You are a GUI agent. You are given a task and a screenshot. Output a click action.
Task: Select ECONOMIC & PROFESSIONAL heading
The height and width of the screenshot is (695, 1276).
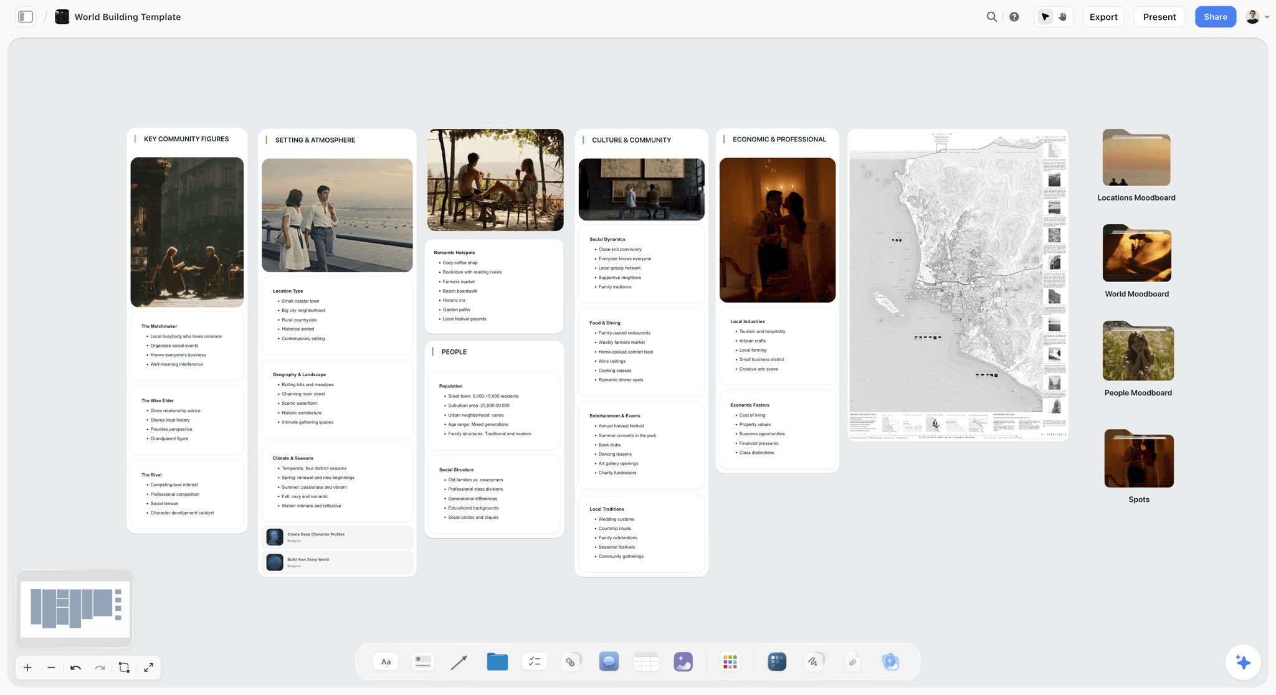[x=779, y=139]
